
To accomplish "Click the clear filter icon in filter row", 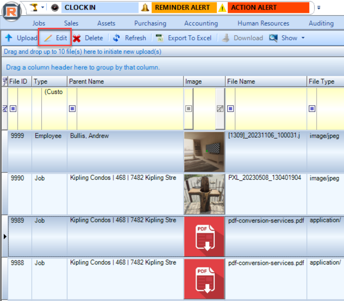I will pyautogui.click(x=5, y=109).
